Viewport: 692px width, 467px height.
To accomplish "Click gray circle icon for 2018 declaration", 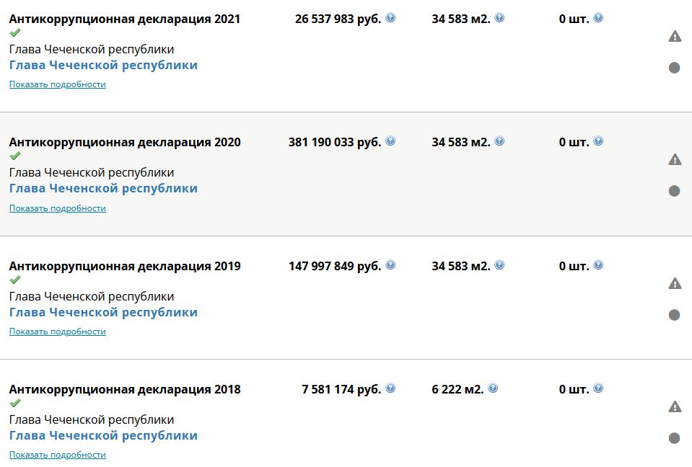I will [674, 438].
